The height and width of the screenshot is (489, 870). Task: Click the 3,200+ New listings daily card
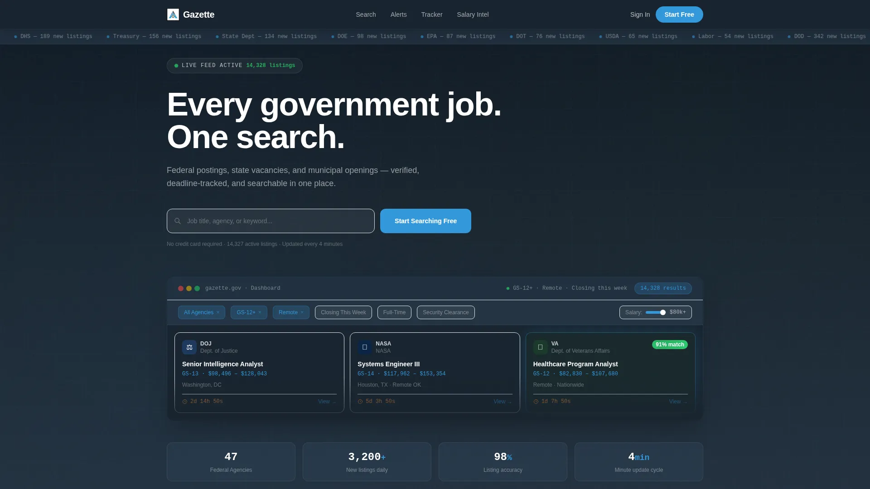pos(367,462)
